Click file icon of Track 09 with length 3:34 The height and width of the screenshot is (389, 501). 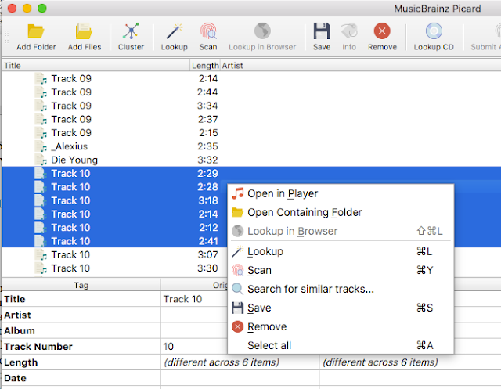coord(41,106)
